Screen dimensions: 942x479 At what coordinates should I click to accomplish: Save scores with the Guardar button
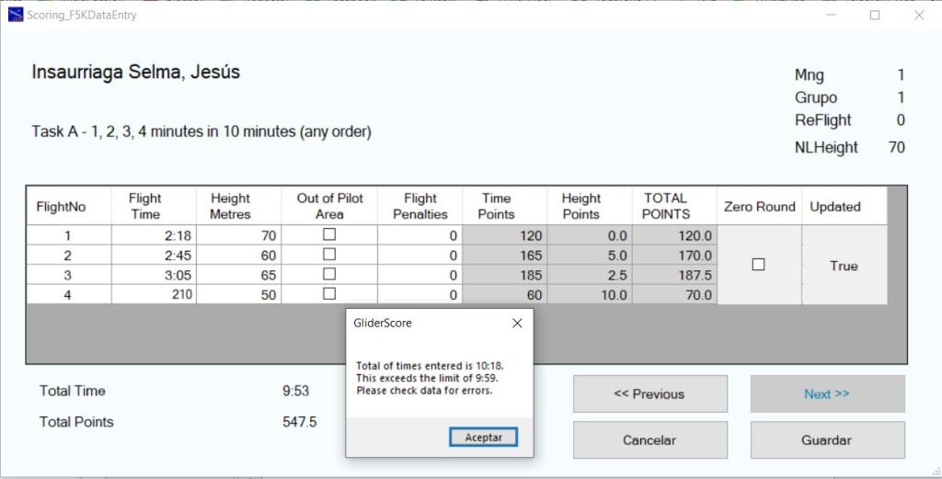826,439
